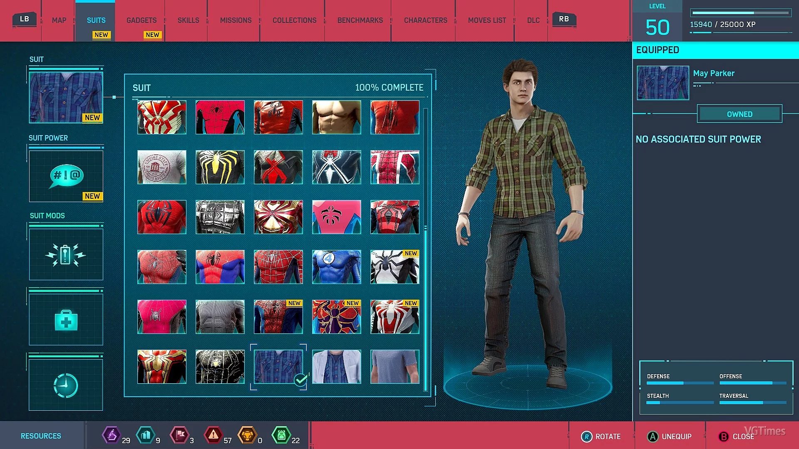The height and width of the screenshot is (449, 799).
Task: Click the STEALTH stat bar
Action: click(x=680, y=402)
